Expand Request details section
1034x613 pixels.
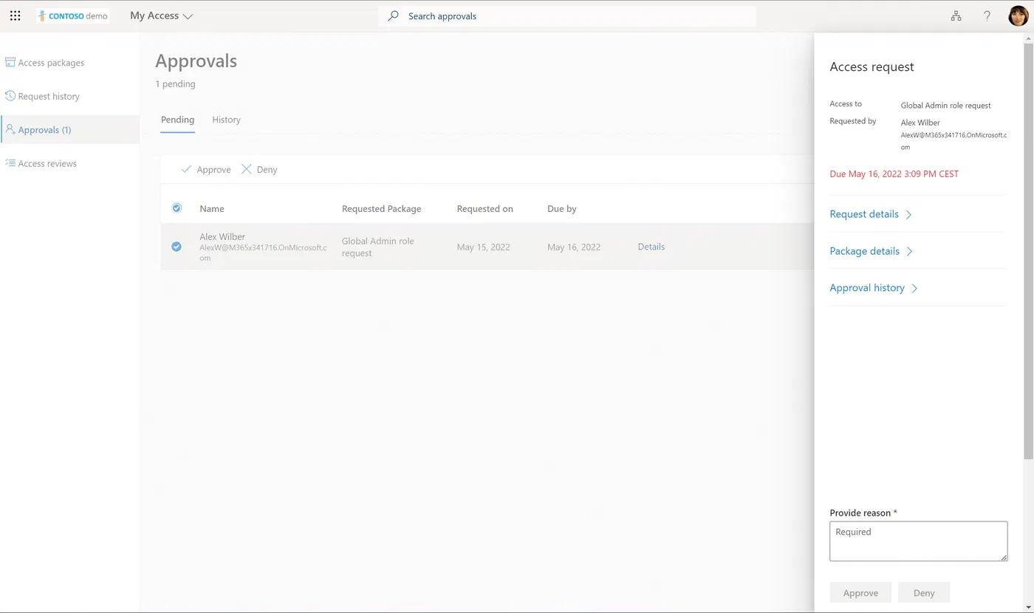pos(872,214)
